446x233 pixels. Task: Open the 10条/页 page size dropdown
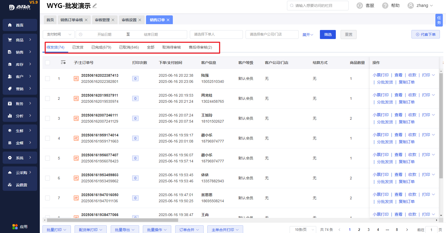303,230
